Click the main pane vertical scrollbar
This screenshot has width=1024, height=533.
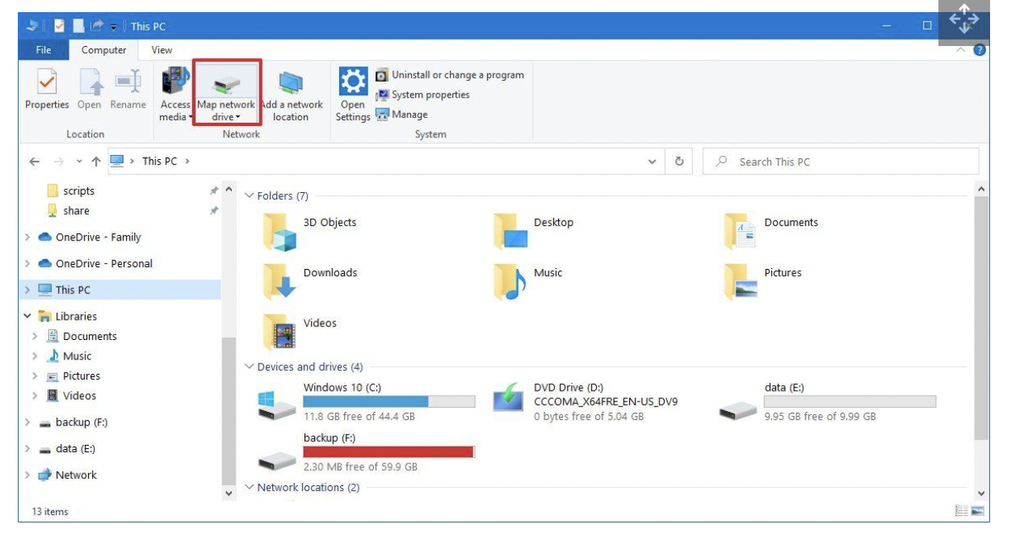pos(981,319)
